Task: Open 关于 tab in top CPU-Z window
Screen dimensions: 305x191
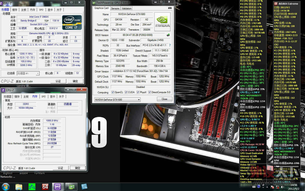Action: coord(59,10)
